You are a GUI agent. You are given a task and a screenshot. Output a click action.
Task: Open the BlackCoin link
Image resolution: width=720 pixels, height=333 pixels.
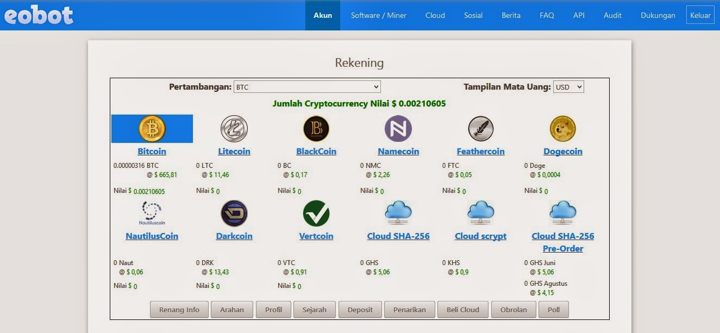click(x=316, y=152)
